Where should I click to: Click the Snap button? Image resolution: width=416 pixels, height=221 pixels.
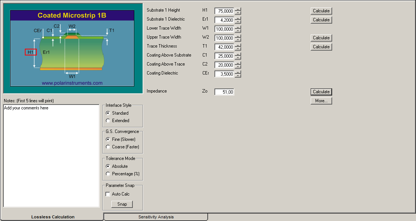click(x=122, y=204)
